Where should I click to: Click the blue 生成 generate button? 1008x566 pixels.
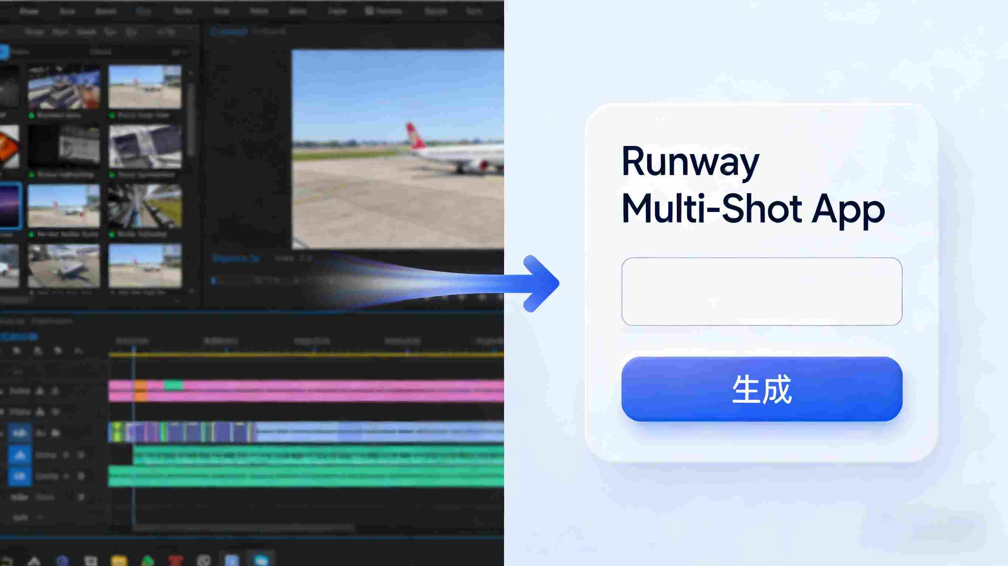coord(761,389)
